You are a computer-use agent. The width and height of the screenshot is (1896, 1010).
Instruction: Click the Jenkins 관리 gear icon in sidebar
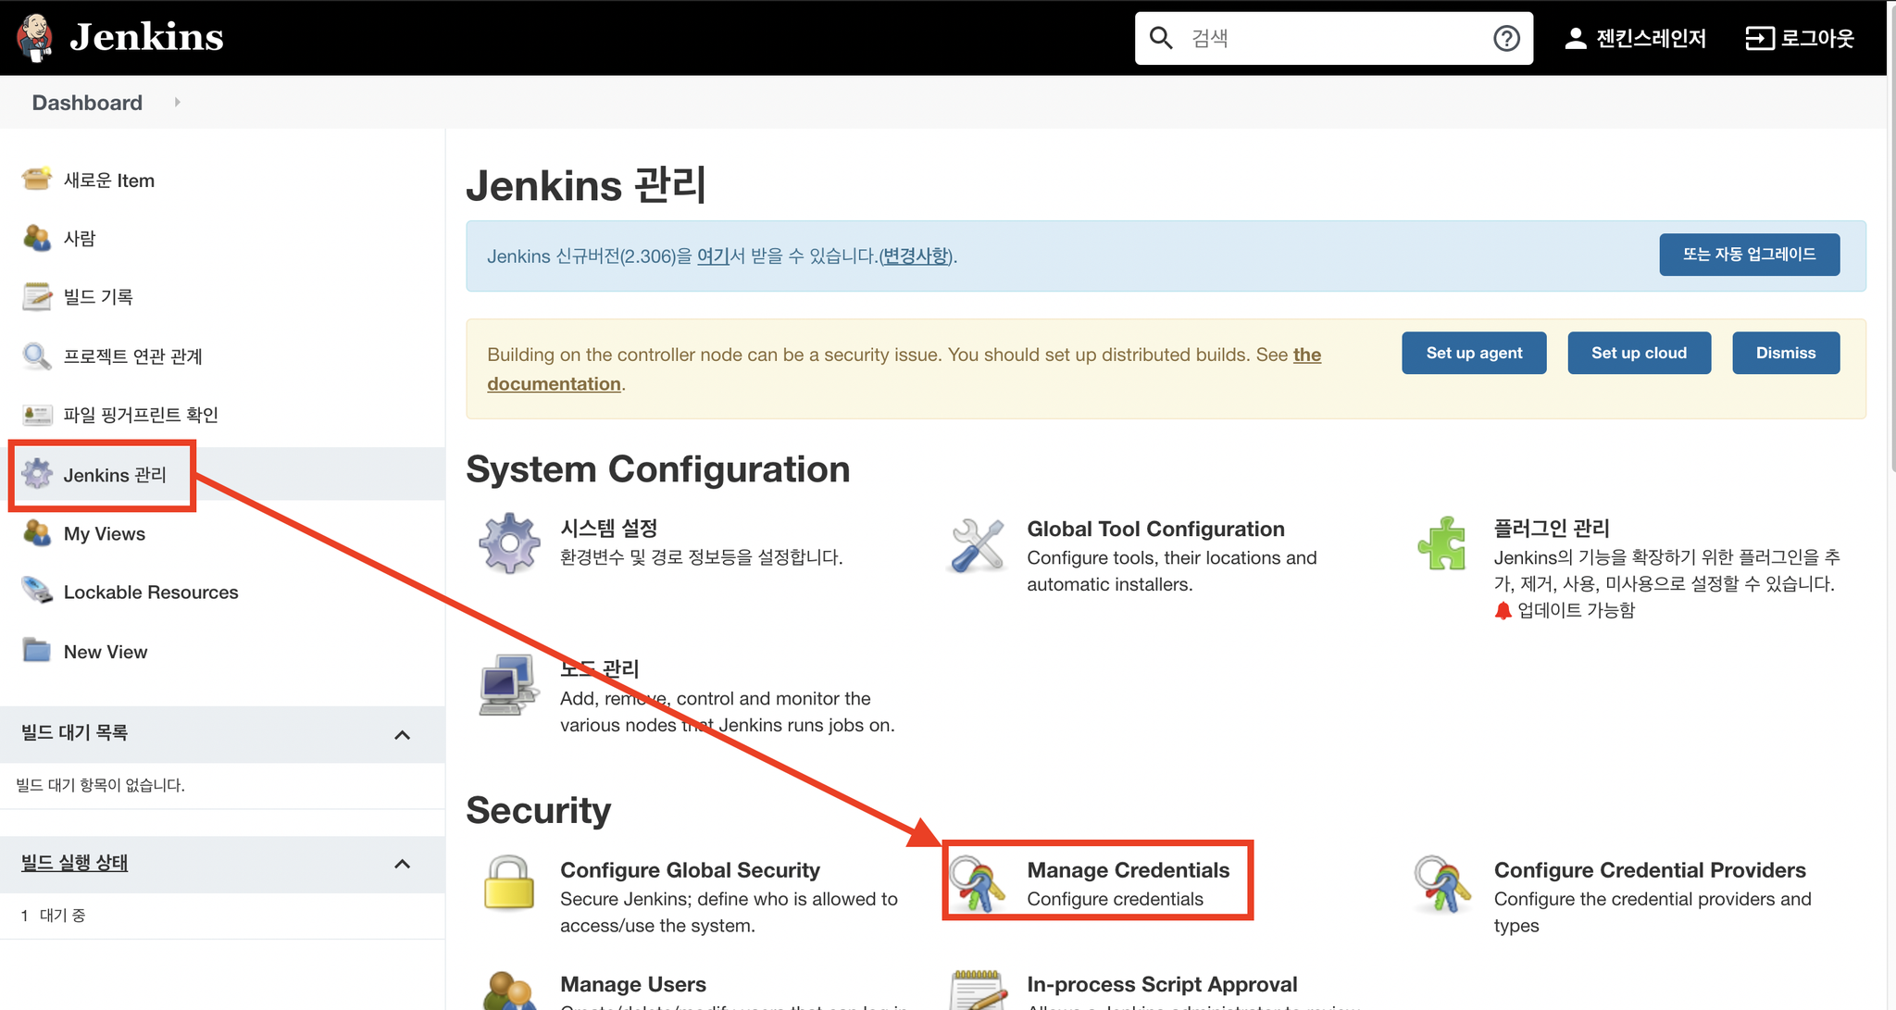click(x=37, y=474)
